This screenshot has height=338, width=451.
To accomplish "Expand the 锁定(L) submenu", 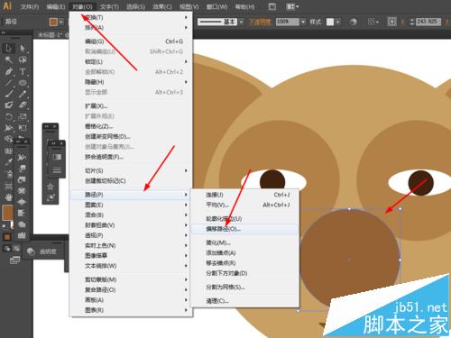I will (131, 61).
